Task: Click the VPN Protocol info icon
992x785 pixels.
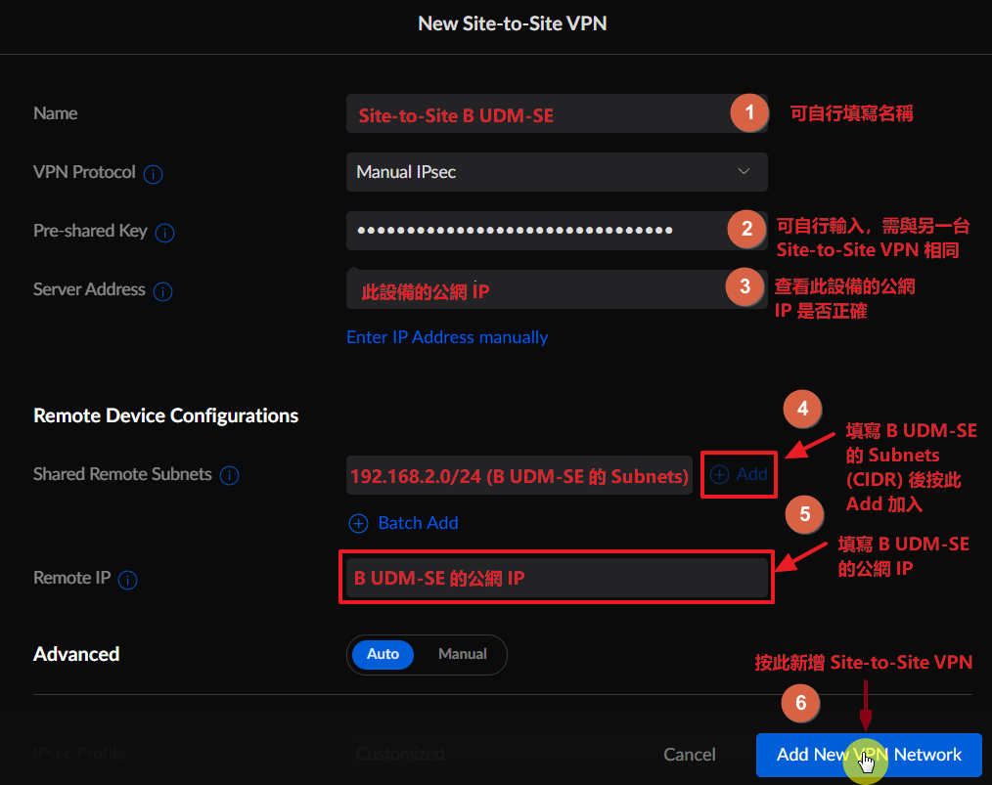Action: point(153,173)
